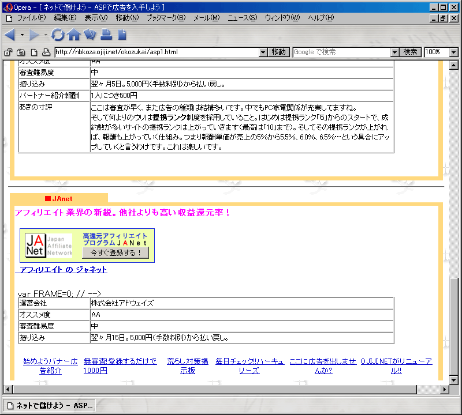Go back with the blue Back arrow
The width and height of the screenshot is (462, 415).
(x=10, y=35)
